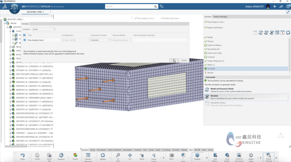This screenshot has height=162, width=291.
Task: Click the Cancel button in Simulate dialog
Action: (184, 60)
